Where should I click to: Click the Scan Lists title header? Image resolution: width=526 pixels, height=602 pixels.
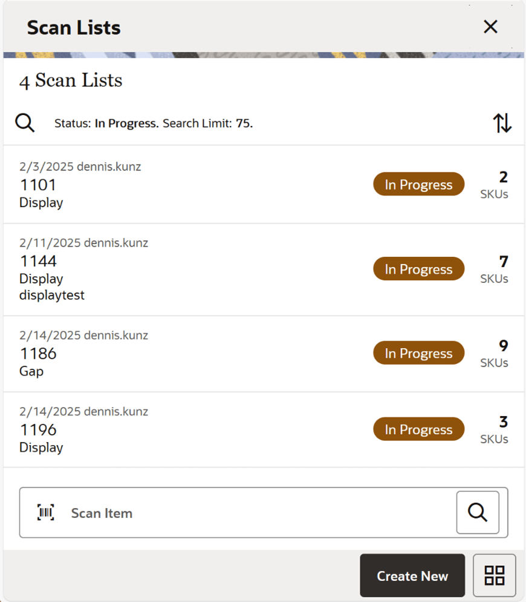pyautogui.click(x=73, y=27)
